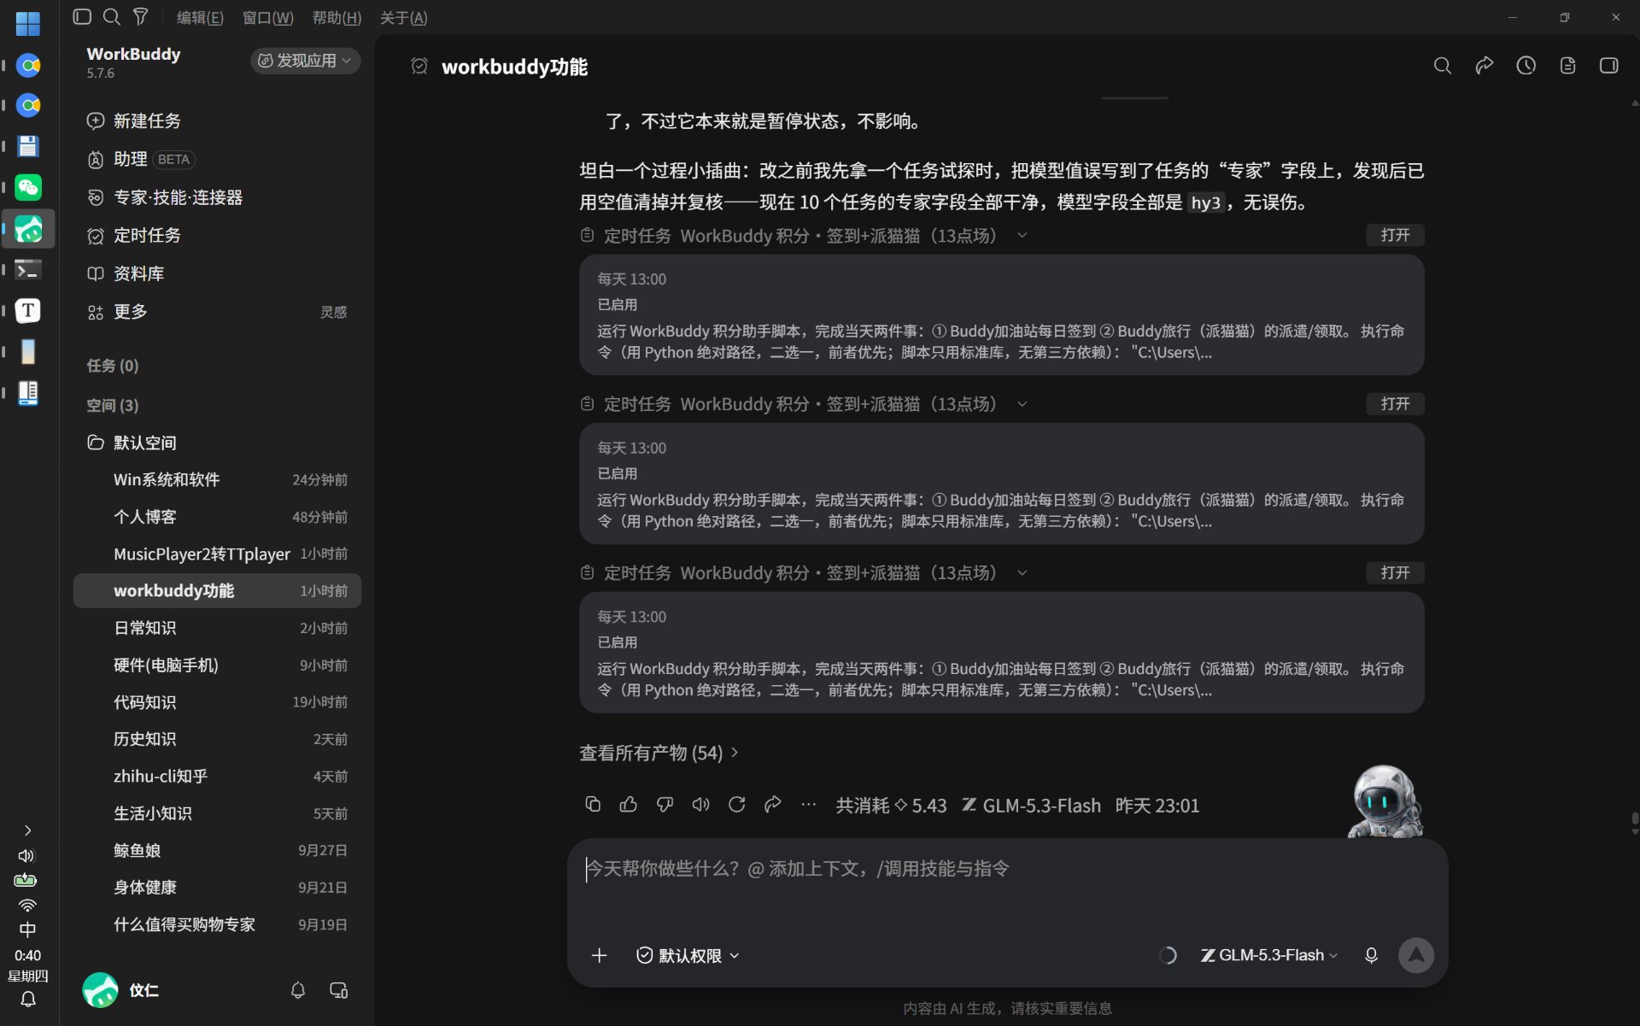This screenshot has width=1640, height=1026.
Task: Copy the assistant reply
Action: 593,804
